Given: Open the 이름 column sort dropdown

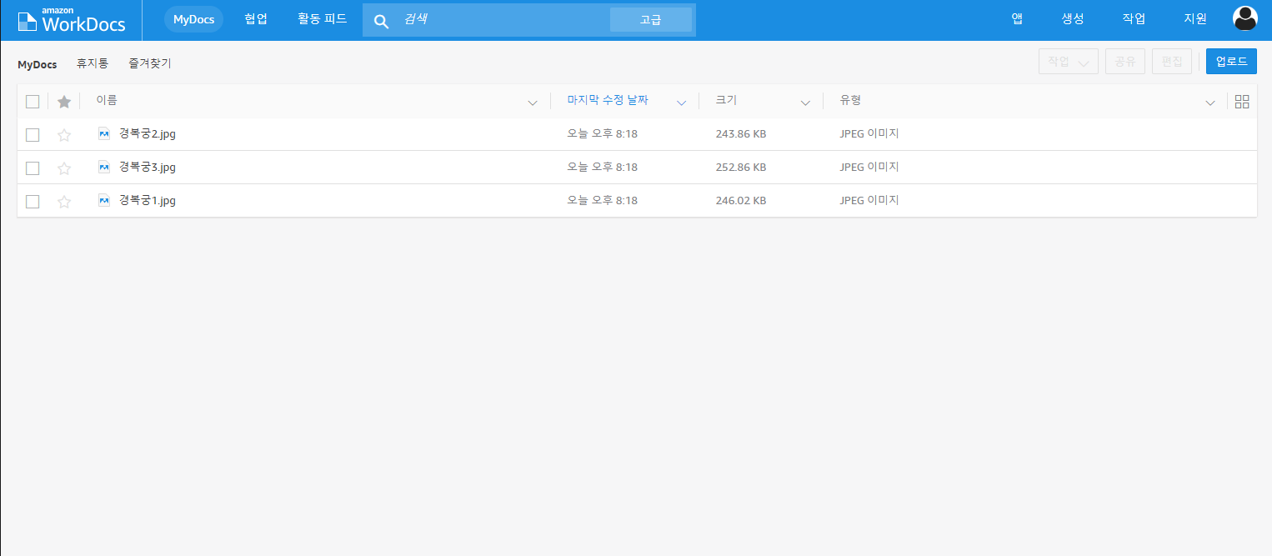Looking at the screenshot, I should [x=533, y=103].
